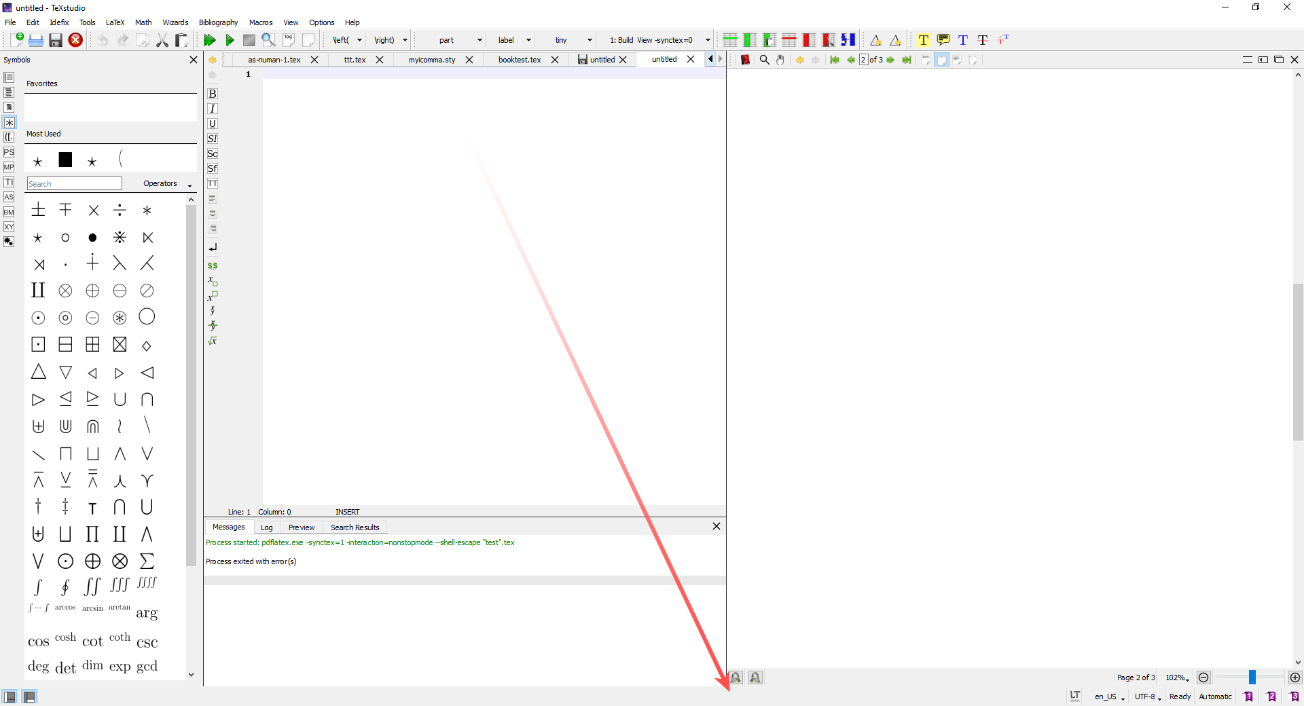Apply Underline formatting from editor sidebar
Image resolution: width=1304 pixels, height=706 pixels.
coord(213,124)
